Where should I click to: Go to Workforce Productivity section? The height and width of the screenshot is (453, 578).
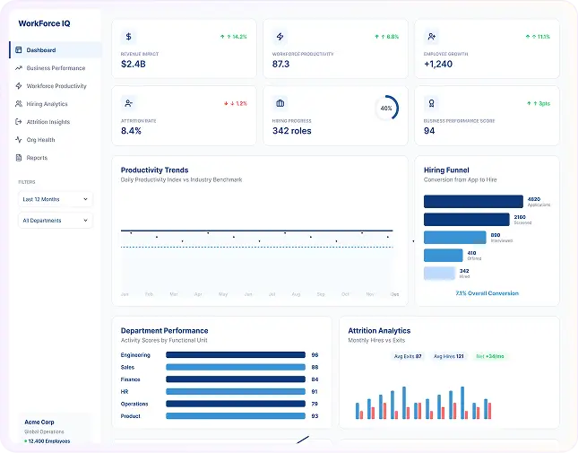click(56, 86)
